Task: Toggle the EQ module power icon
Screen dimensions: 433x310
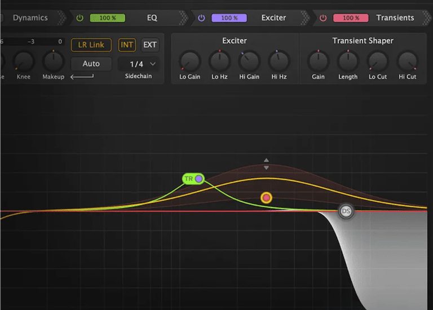Action: pyautogui.click(x=80, y=18)
